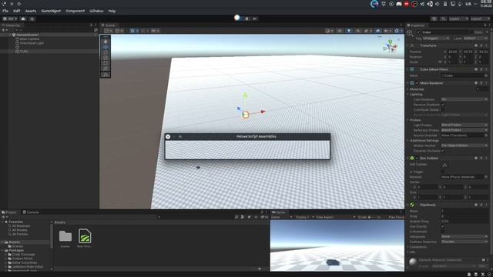Viewport: 493px width, 277px height.
Task: Select Cube in Hierarchy
Action: click(x=24, y=52)
